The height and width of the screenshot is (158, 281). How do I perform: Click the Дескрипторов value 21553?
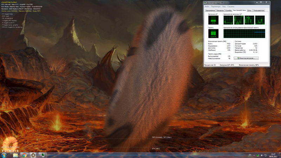click(255, 44)
